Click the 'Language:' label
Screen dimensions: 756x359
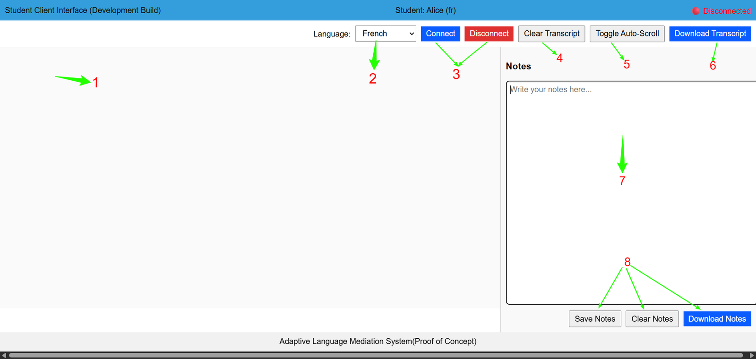pos(332,34)
